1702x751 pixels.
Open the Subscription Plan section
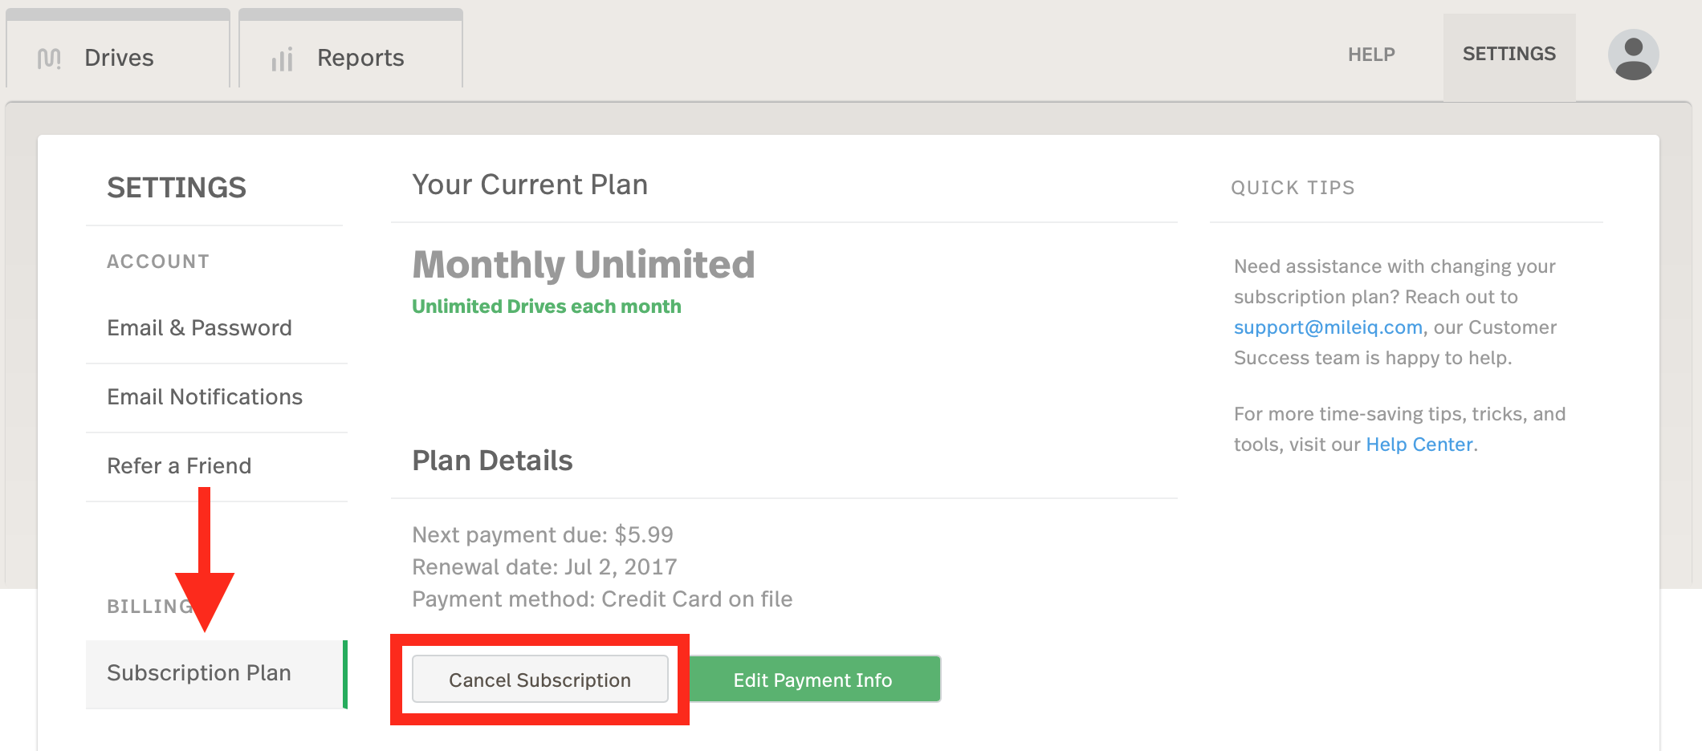click(199, 672)
